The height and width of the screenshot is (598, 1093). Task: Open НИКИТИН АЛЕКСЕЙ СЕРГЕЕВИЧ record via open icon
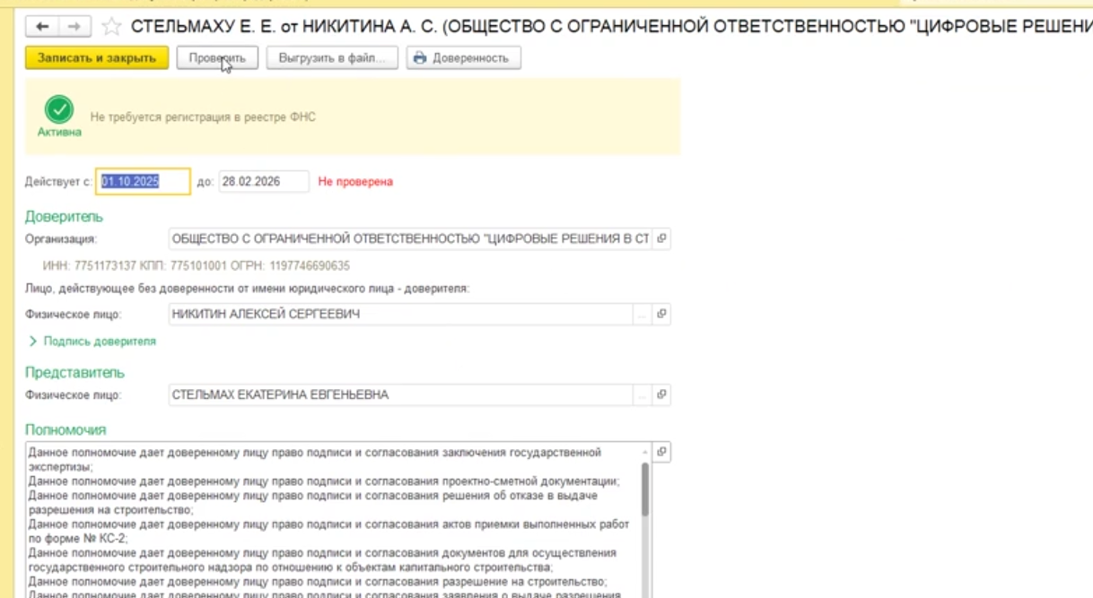coord(661,315)
